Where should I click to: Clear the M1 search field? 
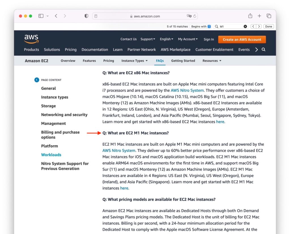coord(245,26)
